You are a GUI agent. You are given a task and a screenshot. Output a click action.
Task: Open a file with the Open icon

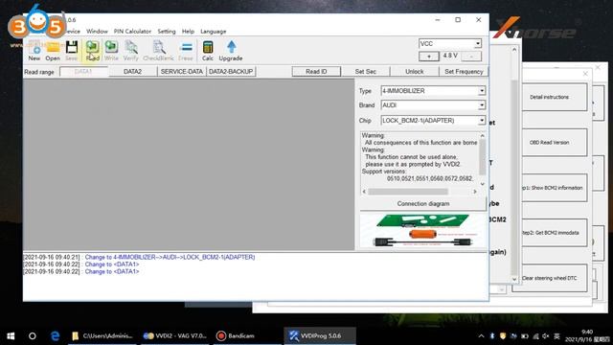(53, 51)
